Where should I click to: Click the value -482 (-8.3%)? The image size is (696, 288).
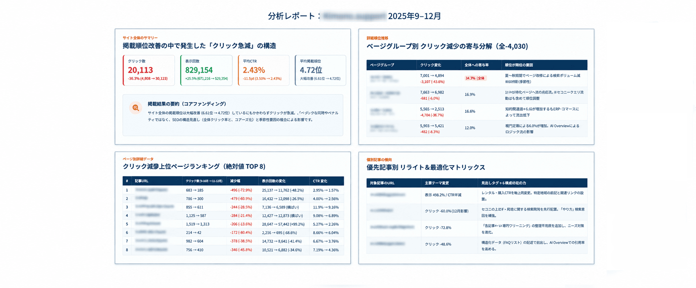430,132
